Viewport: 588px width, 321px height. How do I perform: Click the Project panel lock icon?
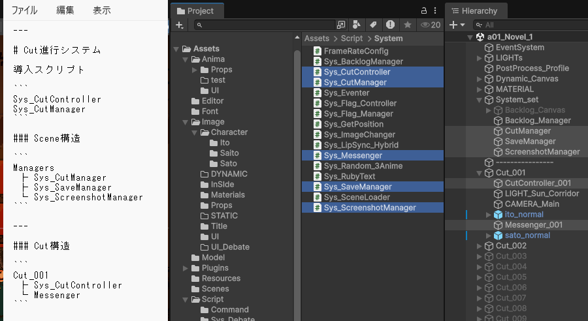click(423, 10)
